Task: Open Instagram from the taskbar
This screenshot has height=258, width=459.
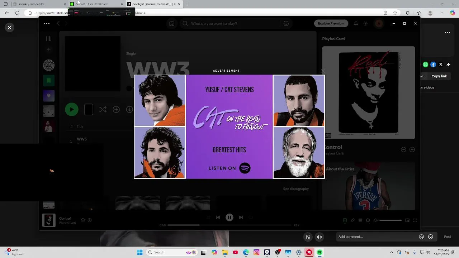Action: 256,252
